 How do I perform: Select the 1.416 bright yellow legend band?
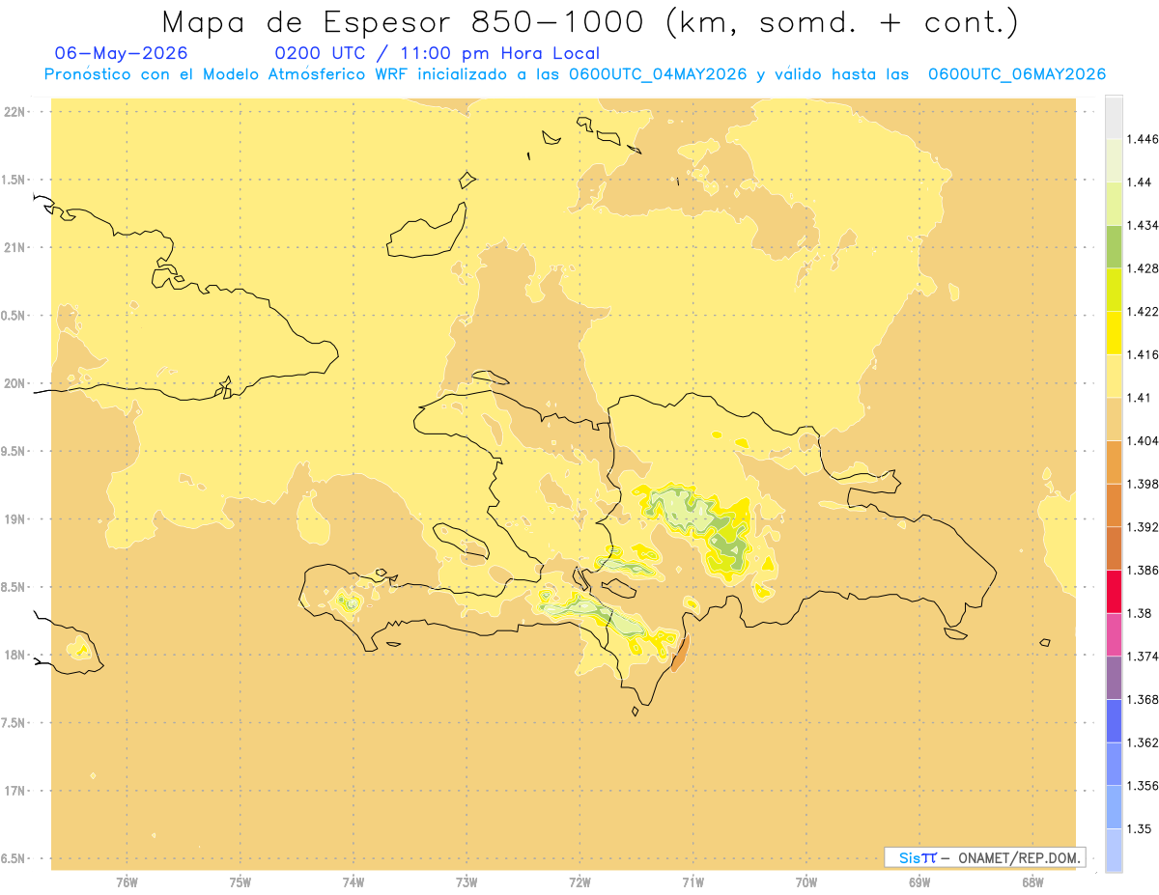1114,332
